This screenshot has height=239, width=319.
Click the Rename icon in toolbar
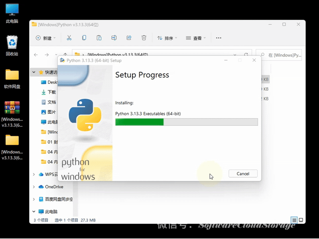(x=114, y=38)
